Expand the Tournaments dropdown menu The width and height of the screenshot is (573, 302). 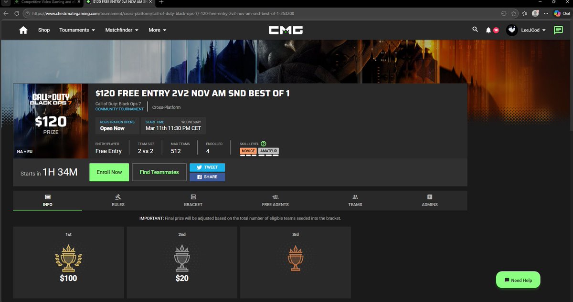[x=77, y=30]
